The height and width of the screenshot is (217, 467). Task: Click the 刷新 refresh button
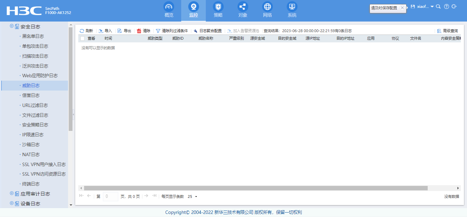click(x=86, y=31)
